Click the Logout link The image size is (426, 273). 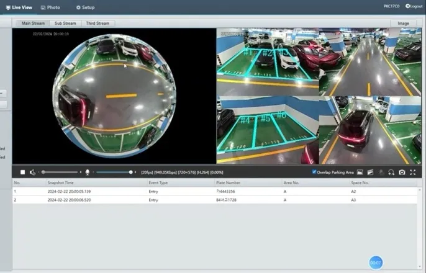414,6
